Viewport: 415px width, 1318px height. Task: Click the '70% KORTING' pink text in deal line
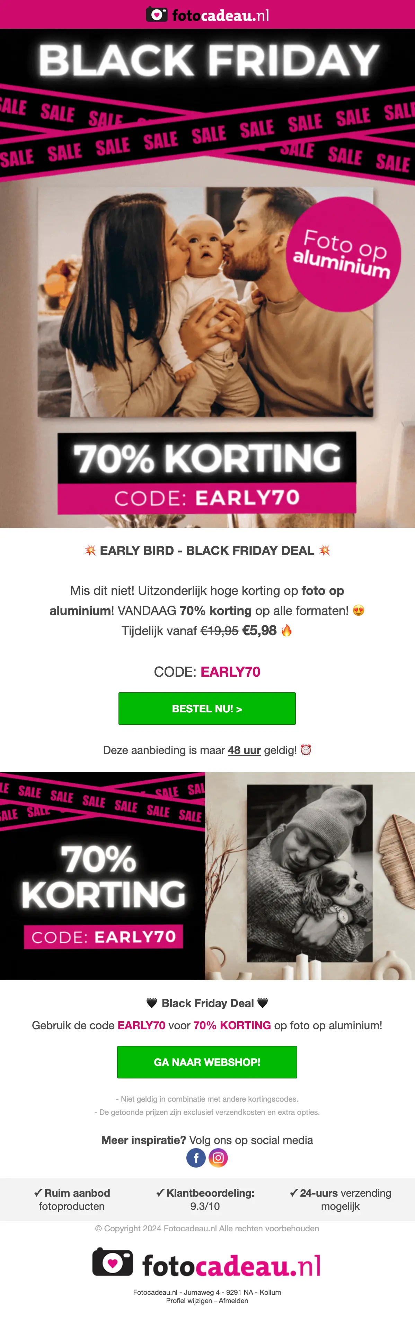coord(232,1025)
